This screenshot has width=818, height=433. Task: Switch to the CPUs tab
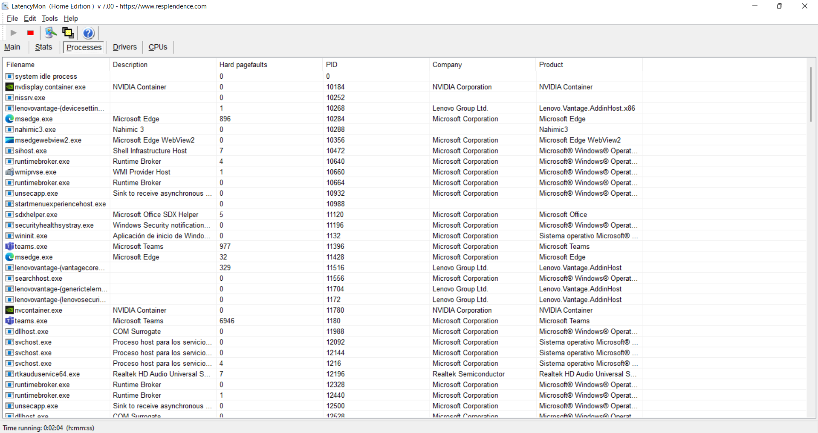pyautogui.click(x=158, y=47)
